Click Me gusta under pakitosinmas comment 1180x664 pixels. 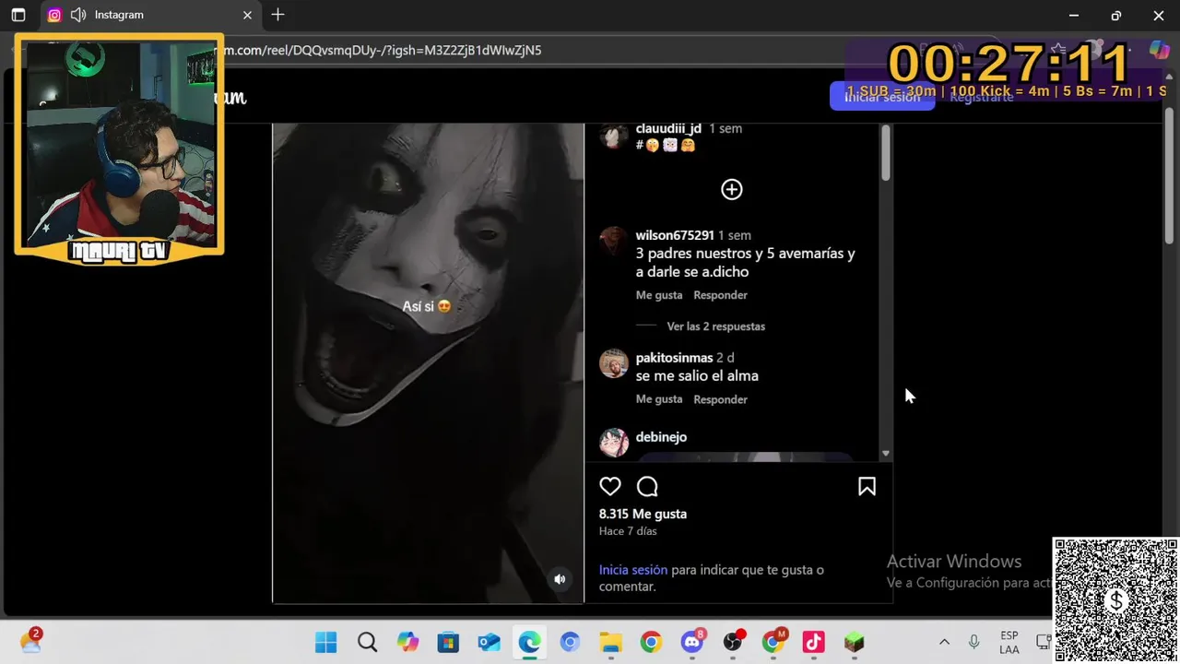tap(659, 399)
